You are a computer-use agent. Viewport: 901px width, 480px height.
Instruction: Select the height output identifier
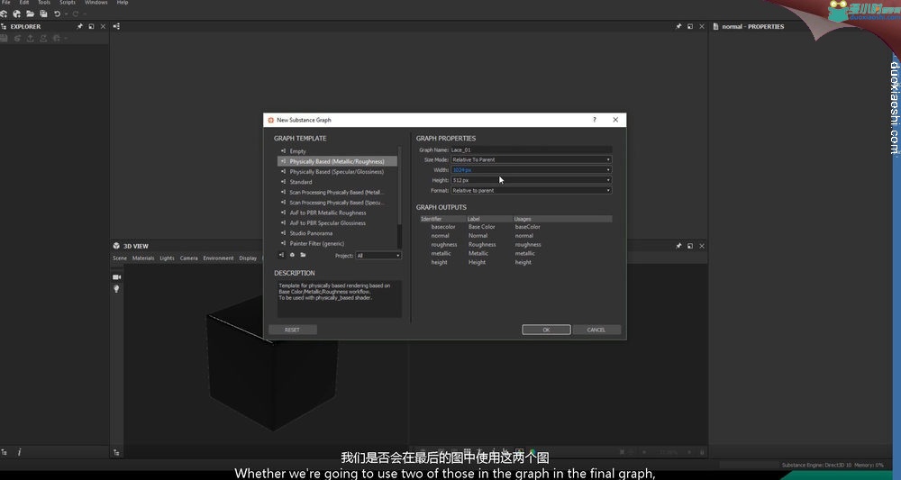(439, 262)
